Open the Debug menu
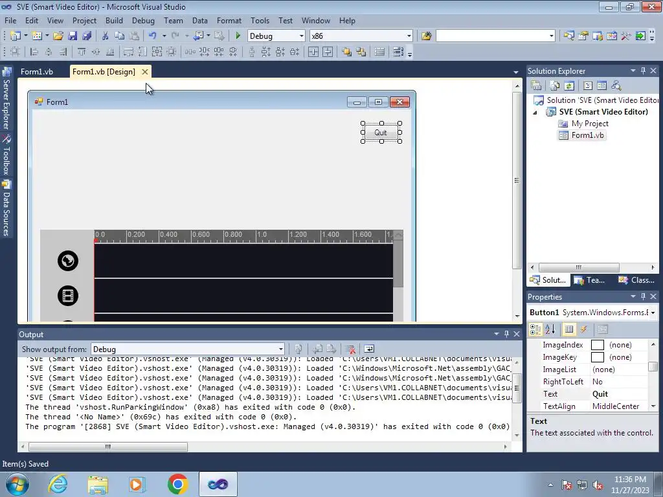Image resolution: width=663 pixels, height=497 pixels. (143, 20)
